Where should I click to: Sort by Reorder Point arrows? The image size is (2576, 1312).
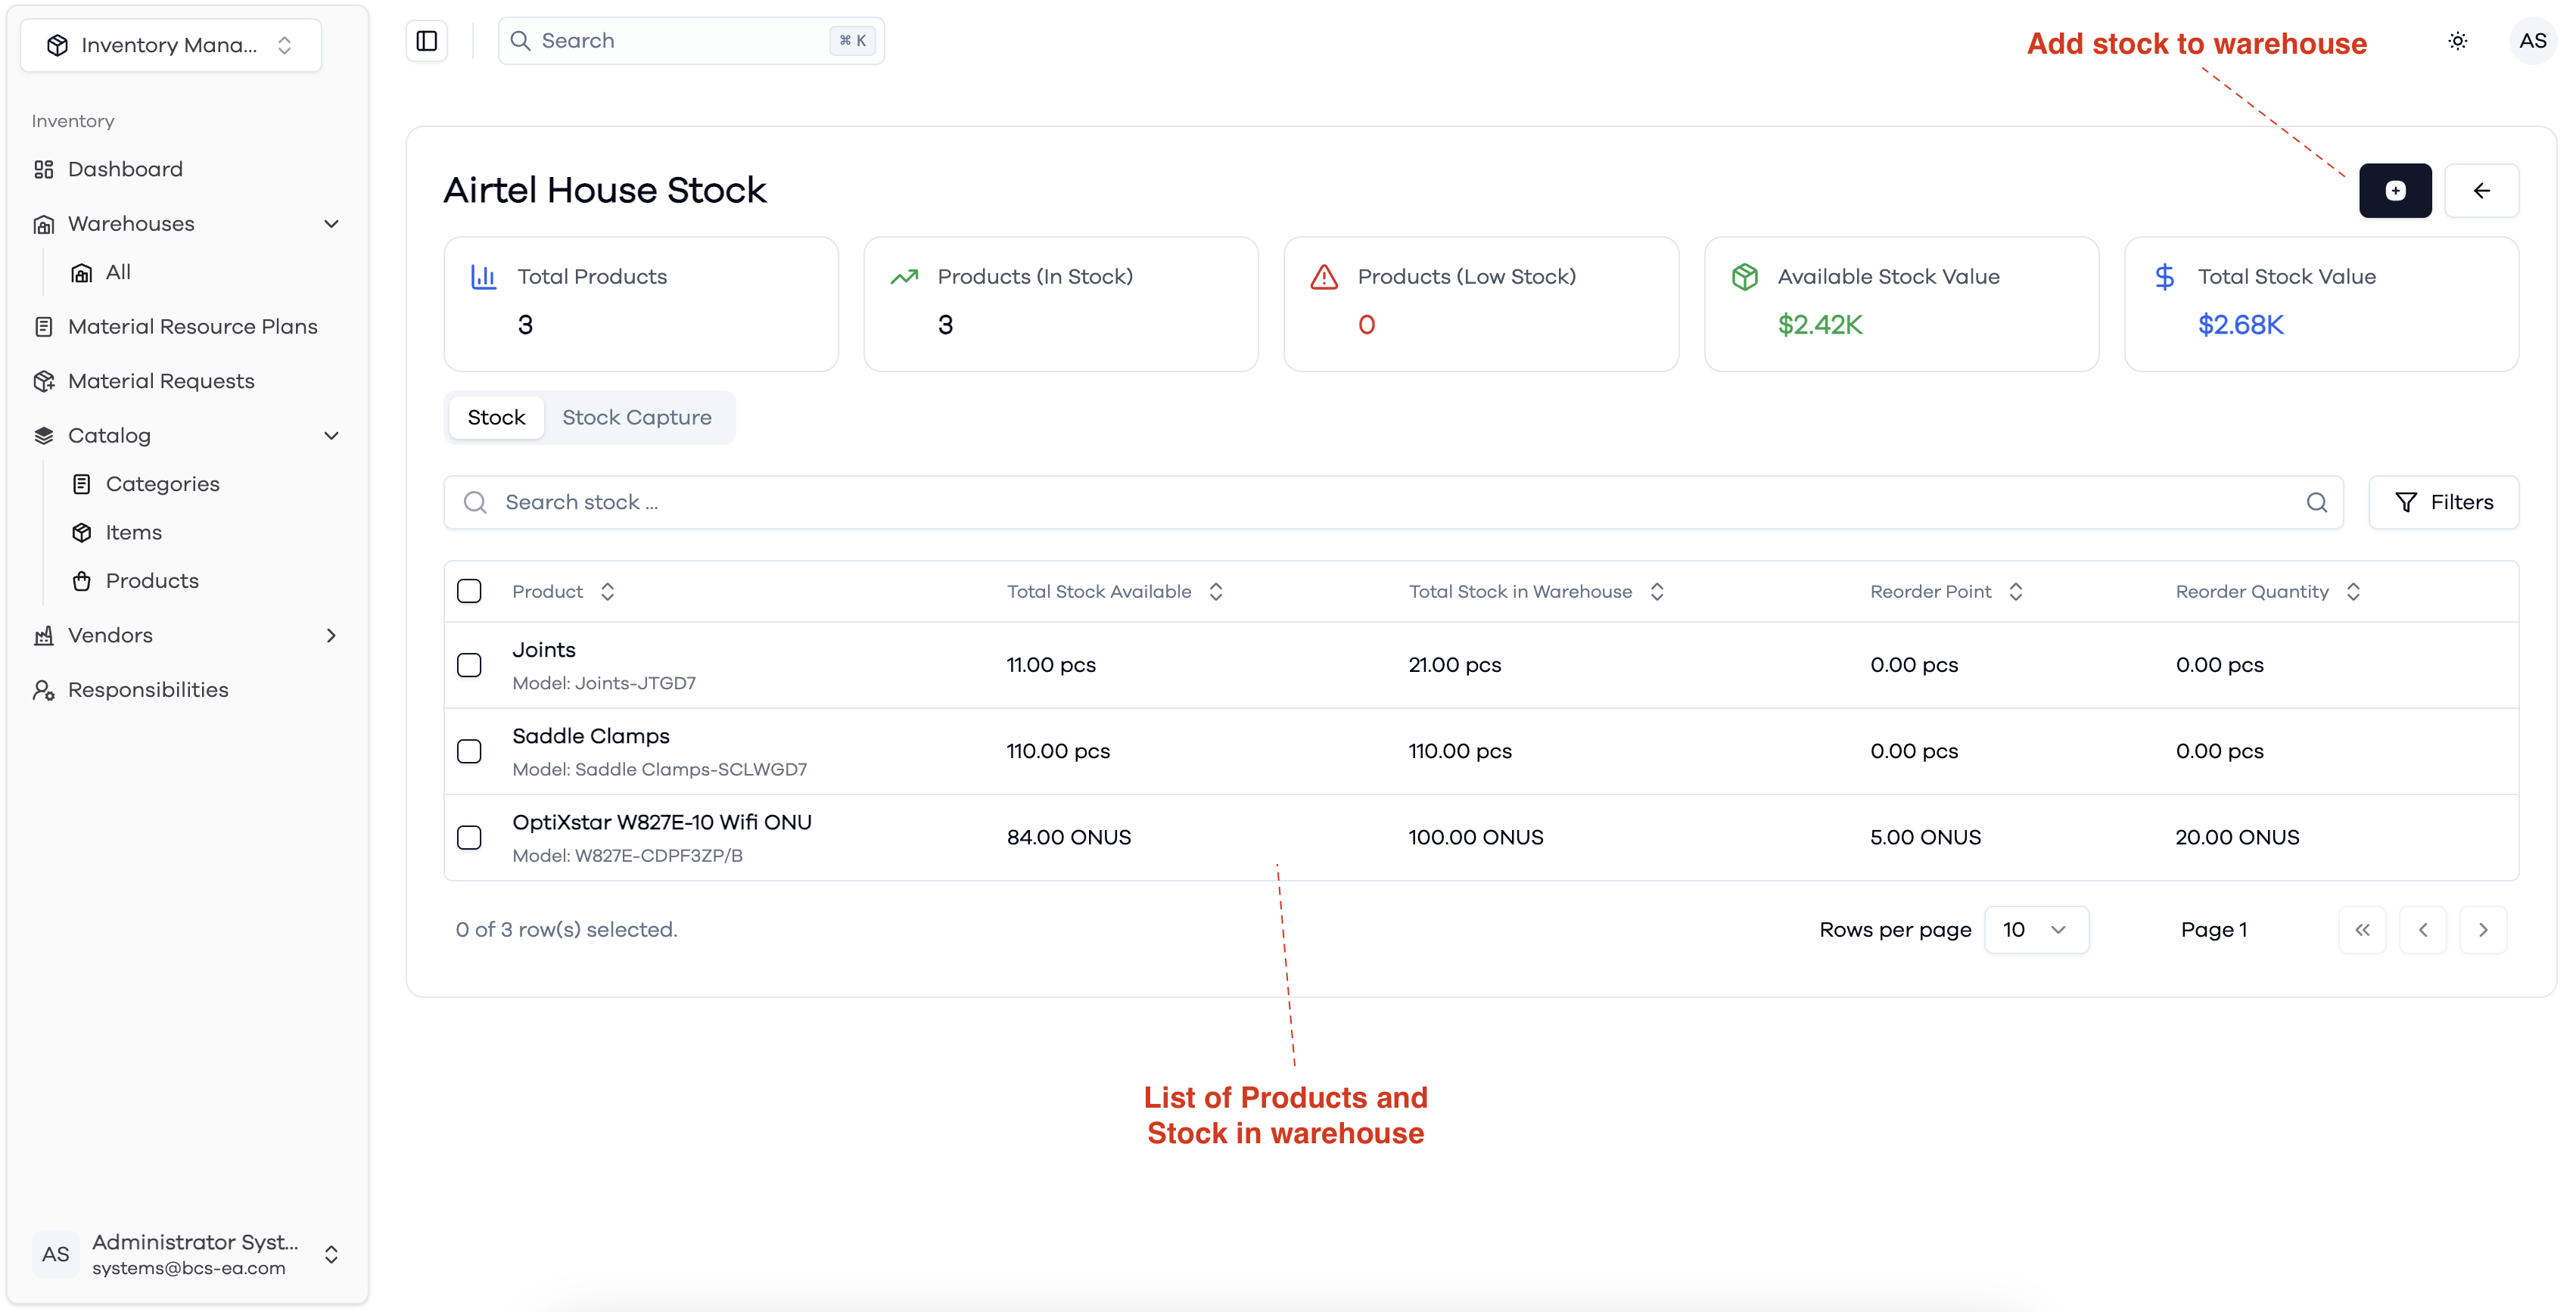(x=2015, y=592)
